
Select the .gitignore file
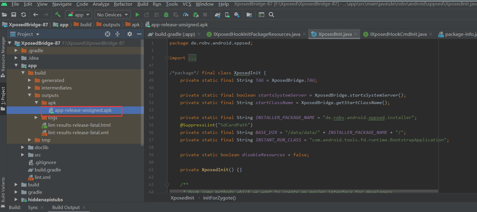[45, 162]
